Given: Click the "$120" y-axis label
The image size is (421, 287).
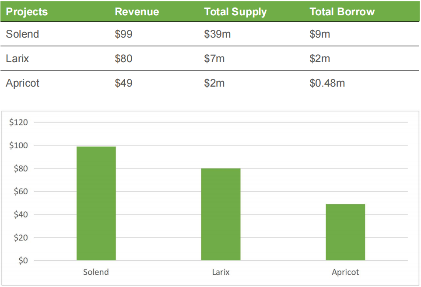Looking at the screenshot, I should tap(18, 122).
